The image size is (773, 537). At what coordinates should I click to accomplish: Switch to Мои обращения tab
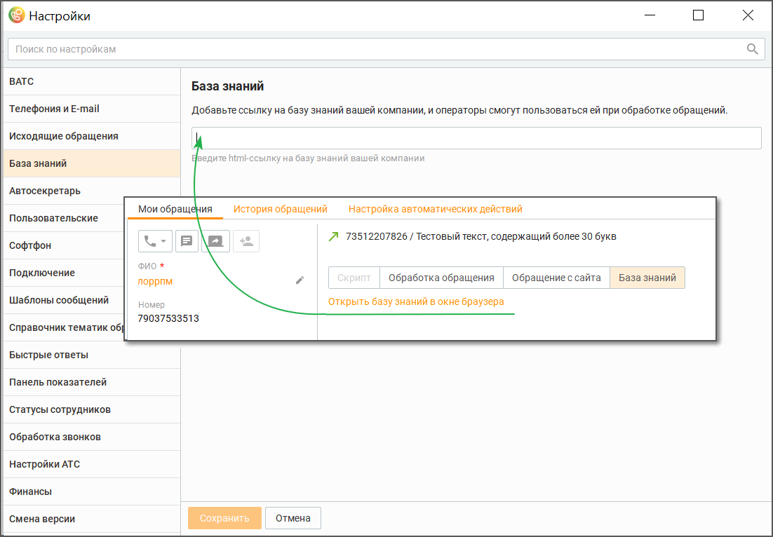pos(175,209)
